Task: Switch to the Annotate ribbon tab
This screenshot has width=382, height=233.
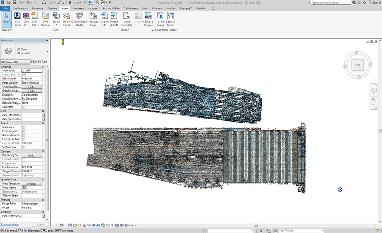Action: point(78,8)
